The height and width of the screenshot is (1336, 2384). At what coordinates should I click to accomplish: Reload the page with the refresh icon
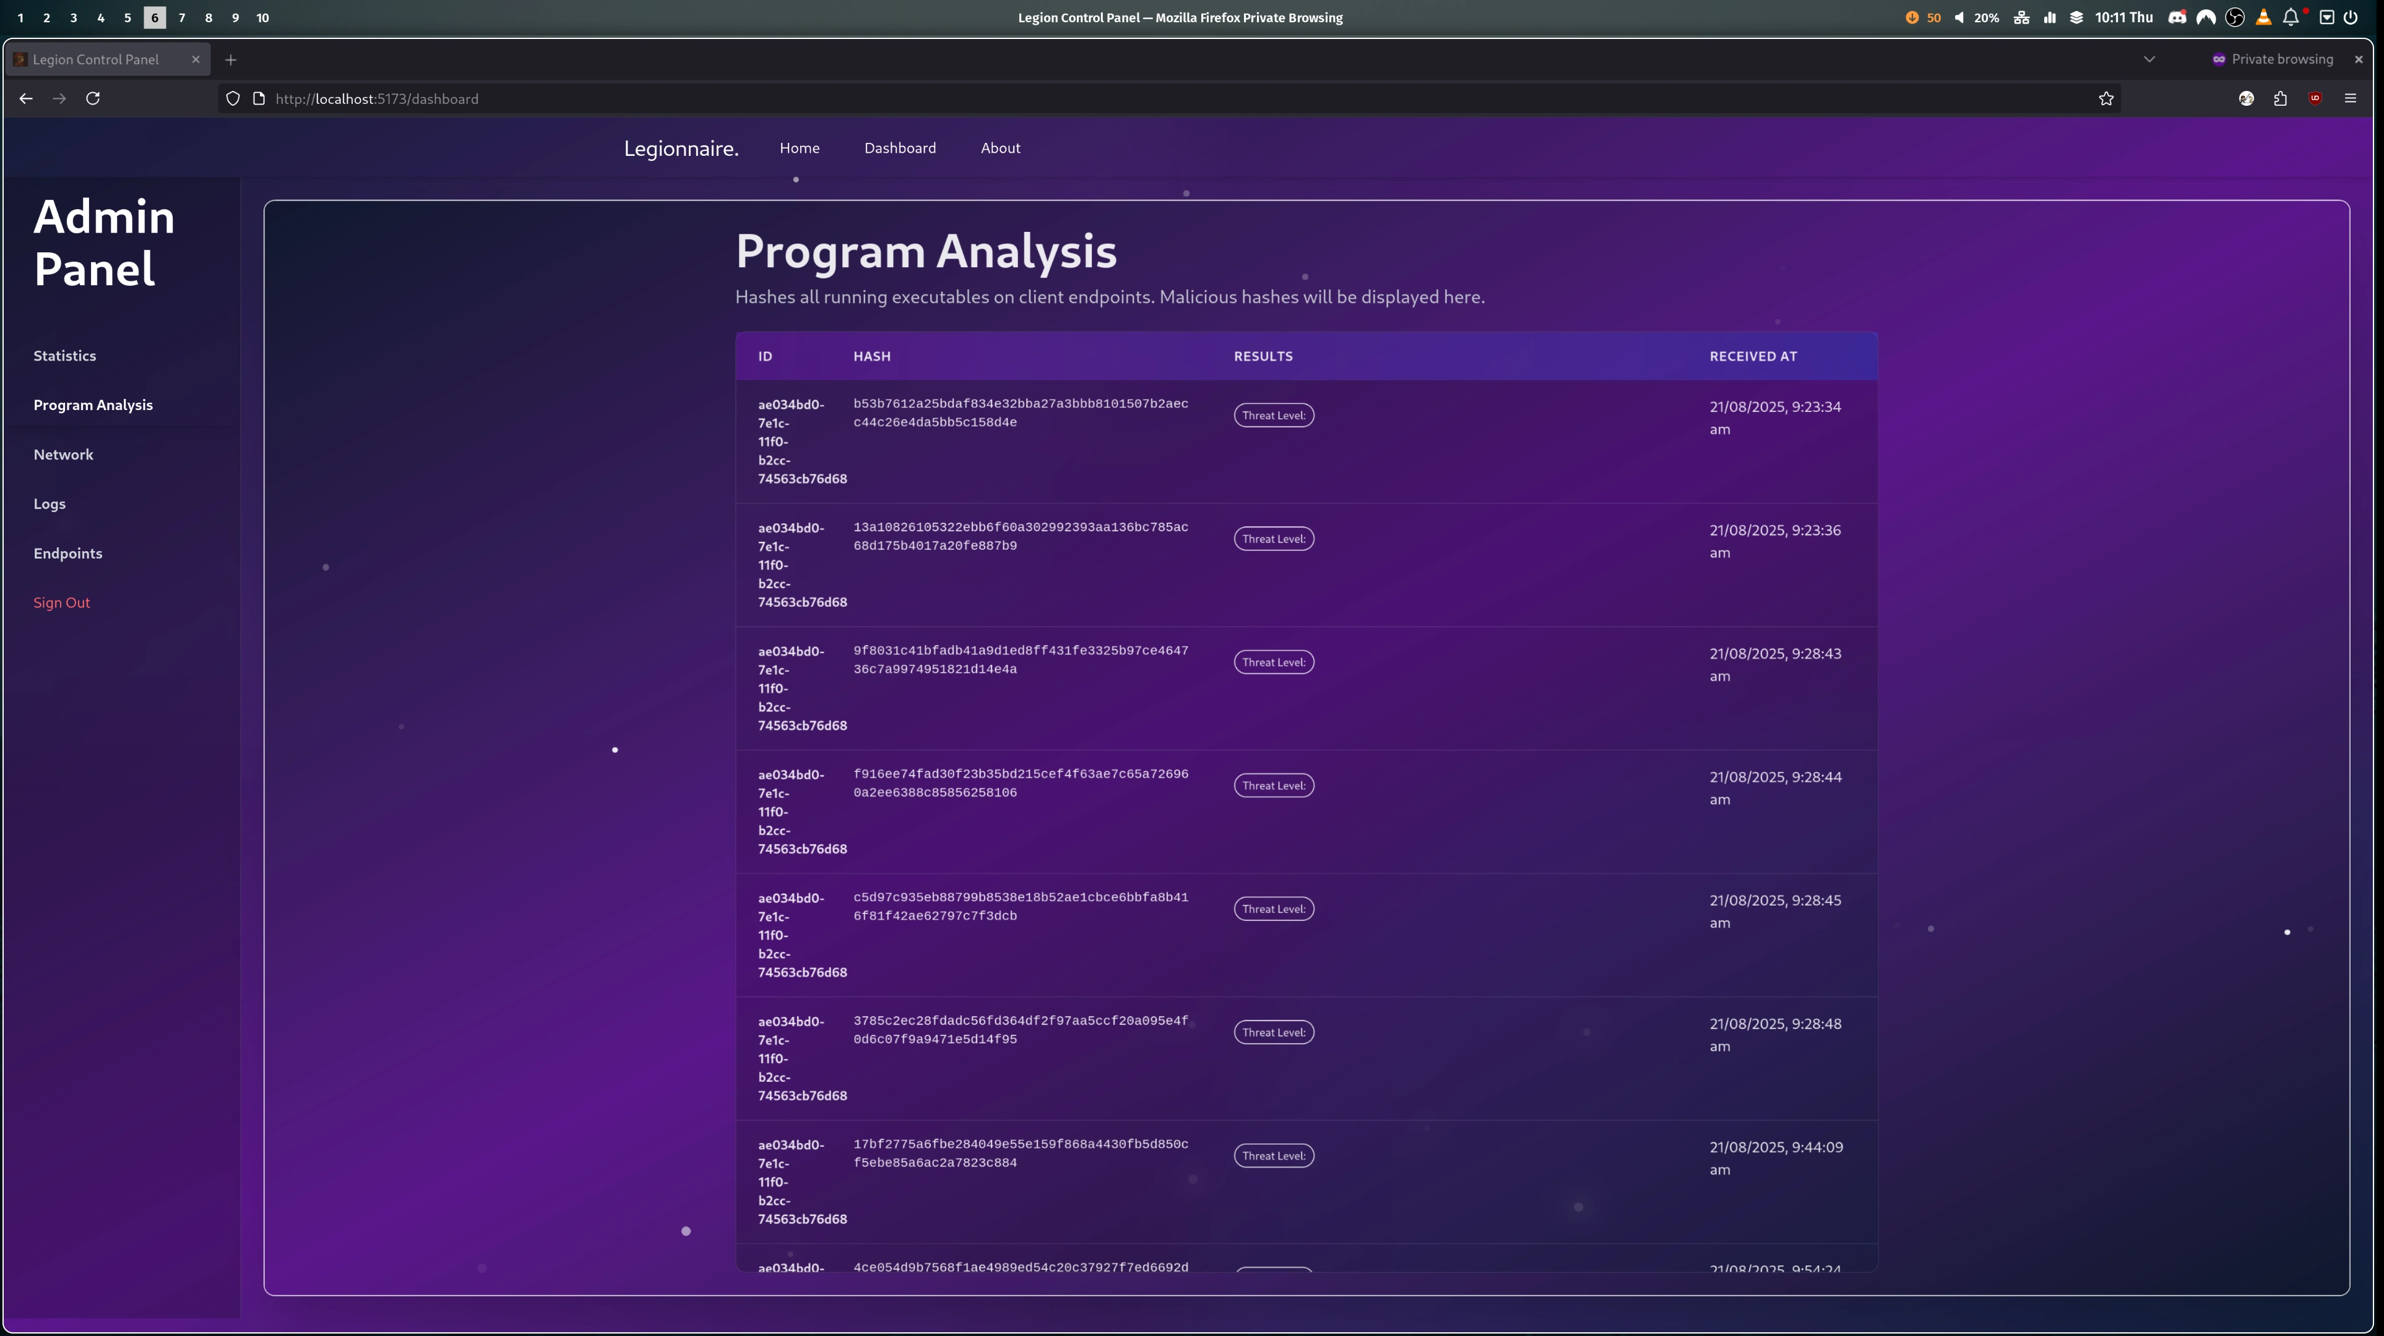pyautogui.click(x=93, y=99)
